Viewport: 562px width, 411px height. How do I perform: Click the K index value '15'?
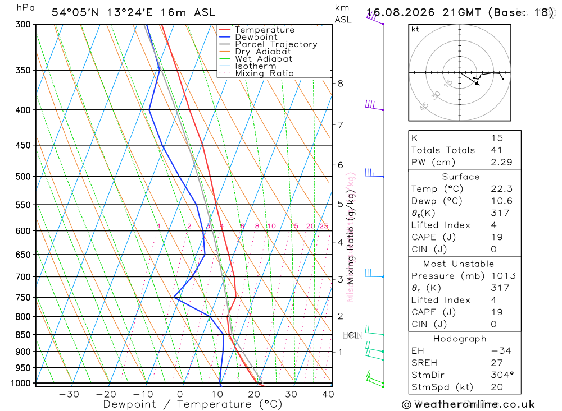click(x=497, y=138)
